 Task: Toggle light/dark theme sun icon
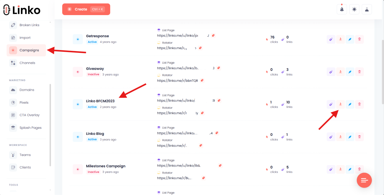click(354, 9)
